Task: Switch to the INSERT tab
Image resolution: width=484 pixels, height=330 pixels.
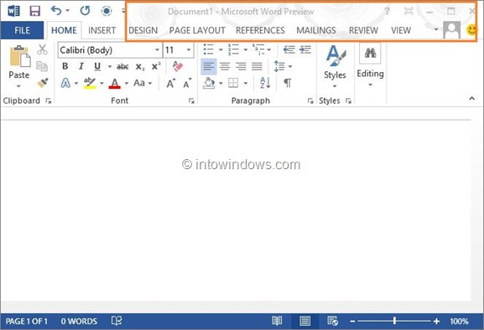Action: tap(101, 30)
